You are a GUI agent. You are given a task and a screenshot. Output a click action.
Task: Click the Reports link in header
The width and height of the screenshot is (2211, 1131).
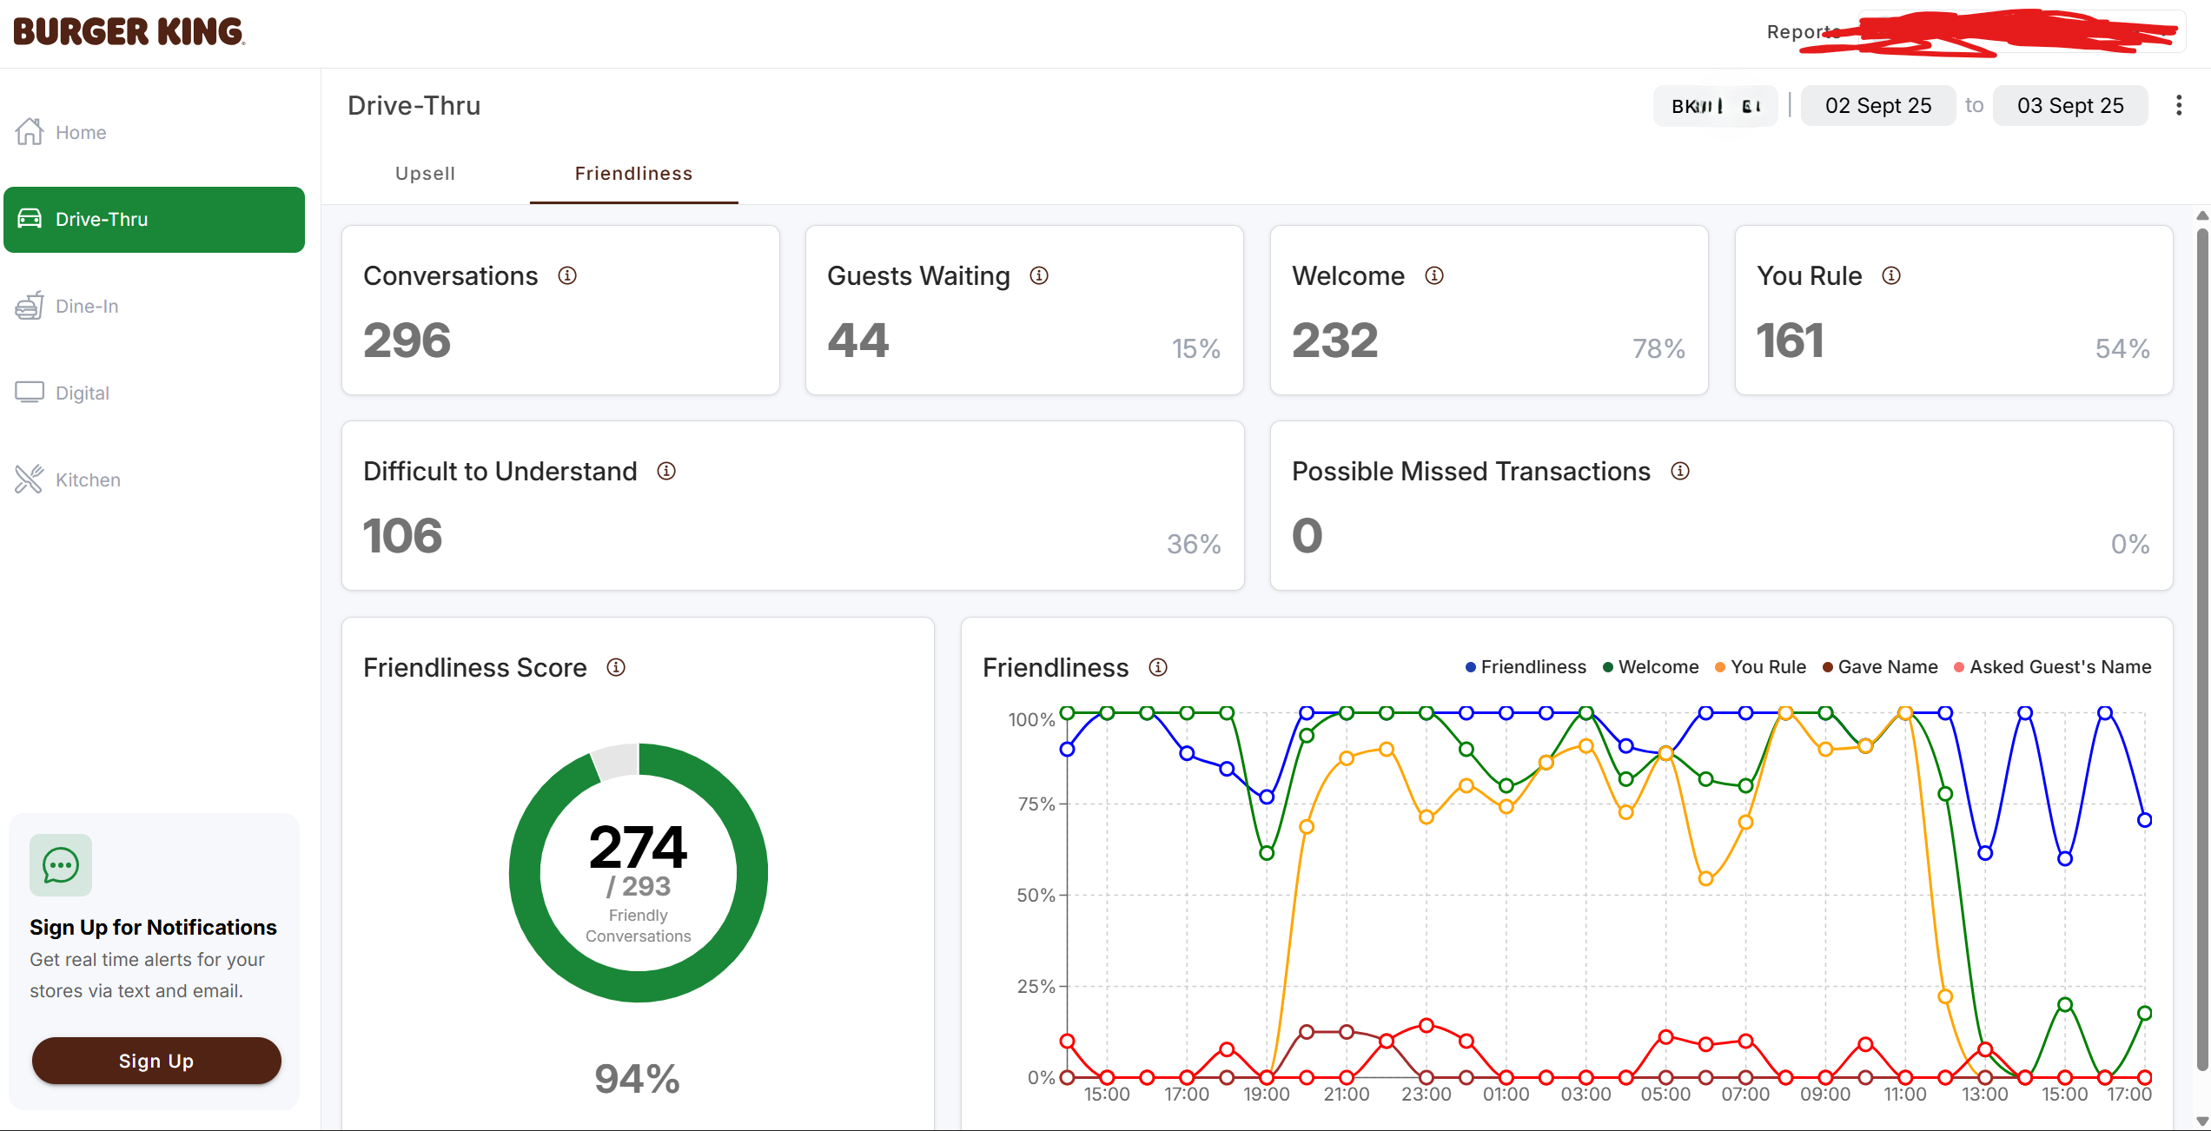click(x=1803, y=32)
